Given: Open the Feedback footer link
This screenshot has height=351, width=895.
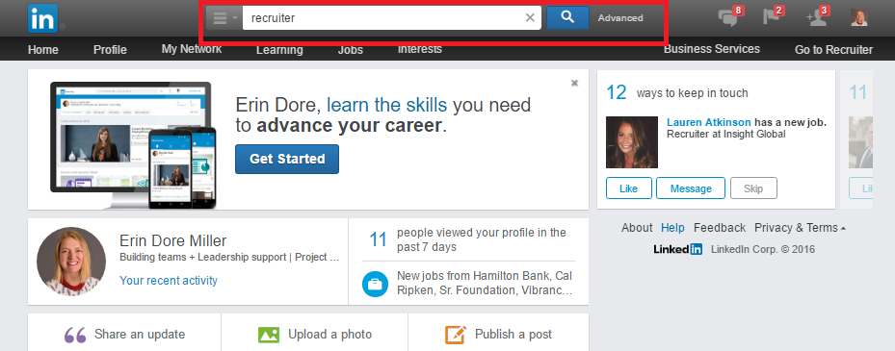Looking at the screenshot, I should 720,227.
